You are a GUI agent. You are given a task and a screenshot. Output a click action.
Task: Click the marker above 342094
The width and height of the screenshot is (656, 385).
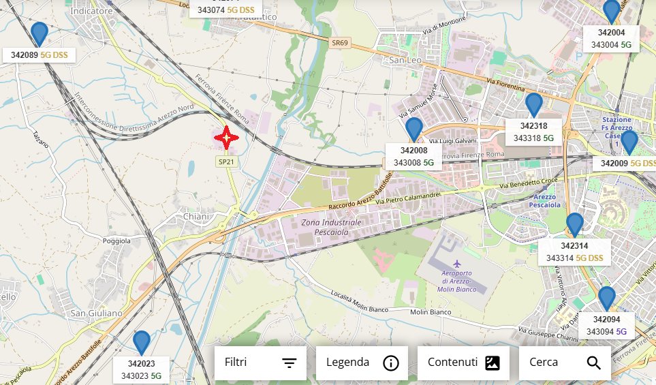coord(607,298)
